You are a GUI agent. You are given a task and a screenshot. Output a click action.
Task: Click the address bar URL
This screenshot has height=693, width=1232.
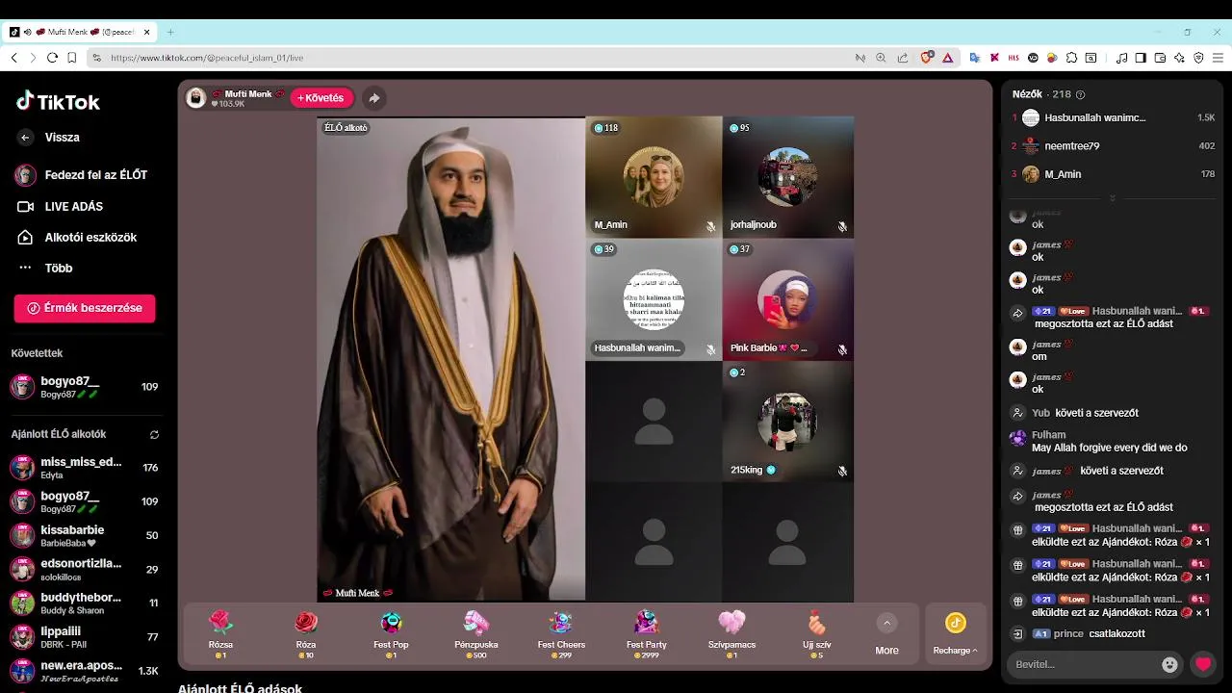click(207, 58)
